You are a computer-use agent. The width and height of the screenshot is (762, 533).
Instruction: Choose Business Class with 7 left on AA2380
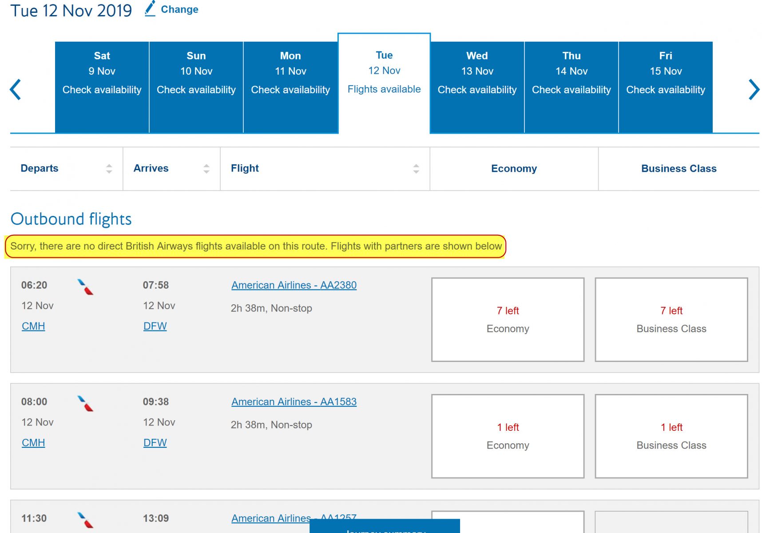click(671, 320)
